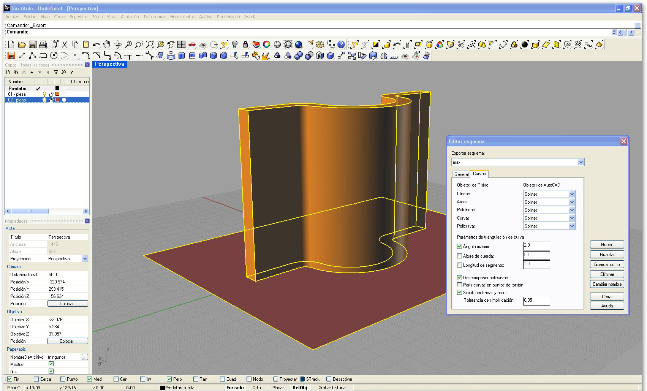647x391 pixels.
Task: Click the New document icon in toolbar
Action: (x=11, y=44)
